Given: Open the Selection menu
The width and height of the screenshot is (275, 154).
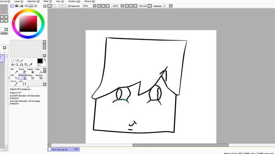Looking at the screenshot, I should 34,1.
